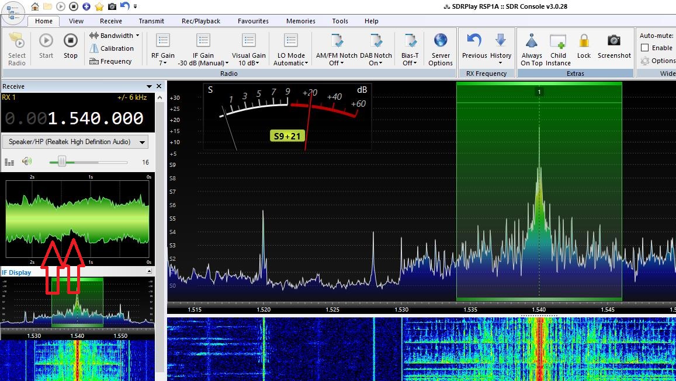Click the Lock icon in Extras

[x=584, y=41]
